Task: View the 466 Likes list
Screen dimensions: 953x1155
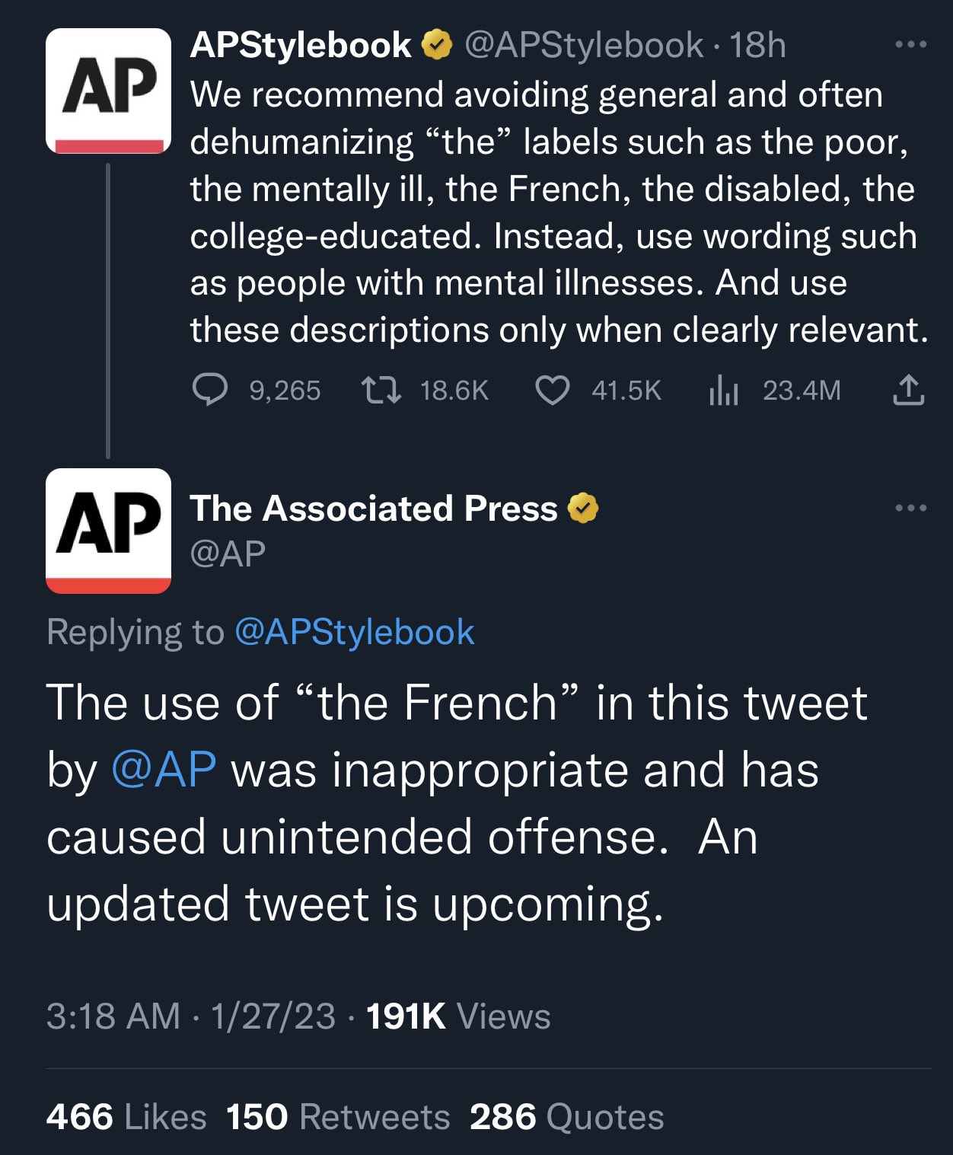Action: (x=126, y=1117)
